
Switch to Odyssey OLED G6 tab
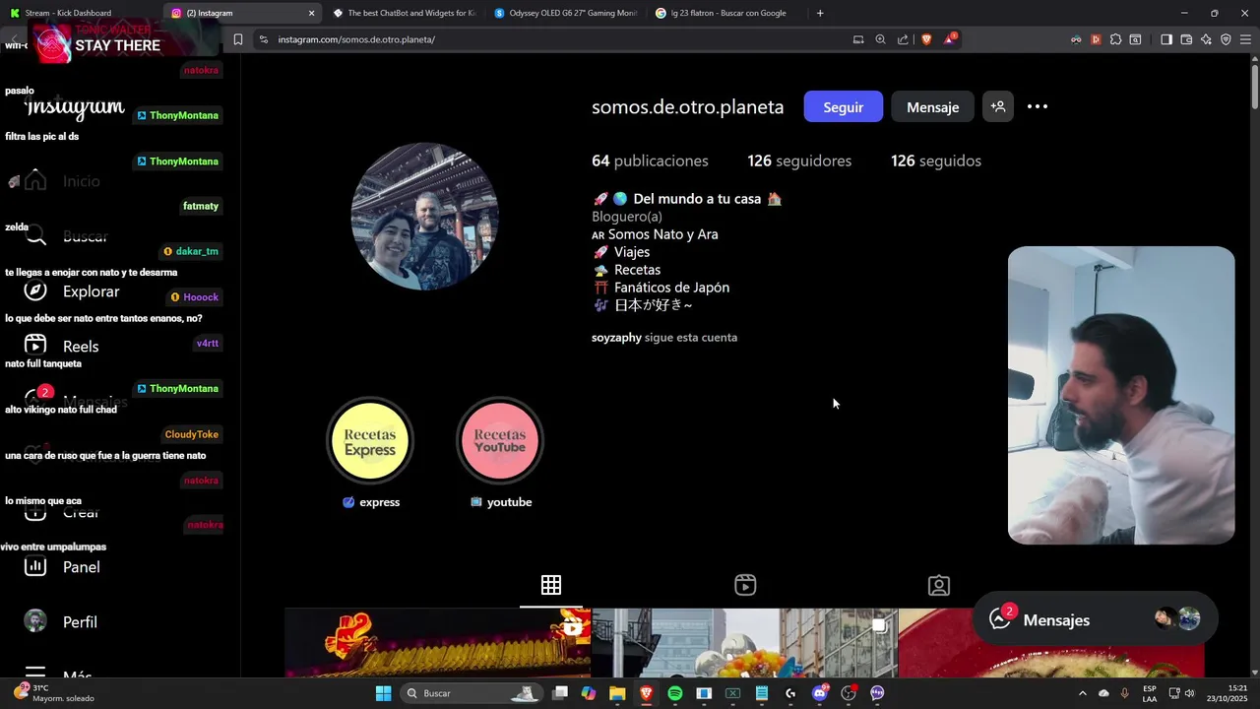tap(565, 13)
